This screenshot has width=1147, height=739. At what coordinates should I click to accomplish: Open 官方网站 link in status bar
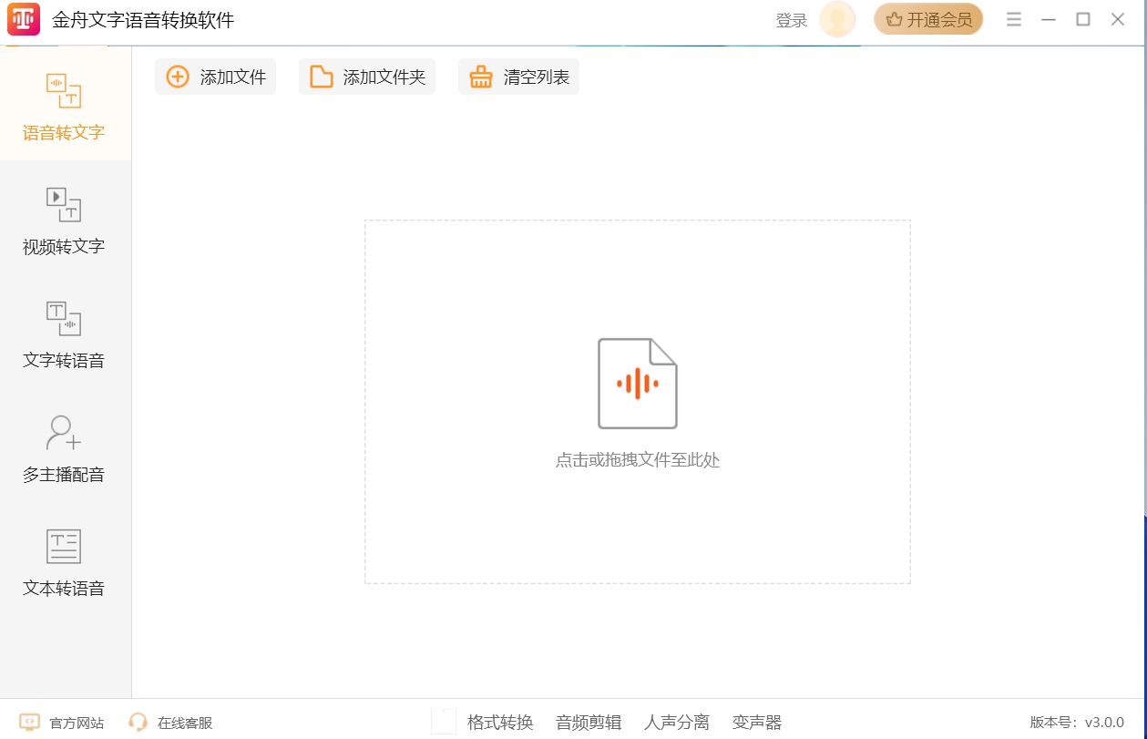pyautogui.click(x=62, y=723)
